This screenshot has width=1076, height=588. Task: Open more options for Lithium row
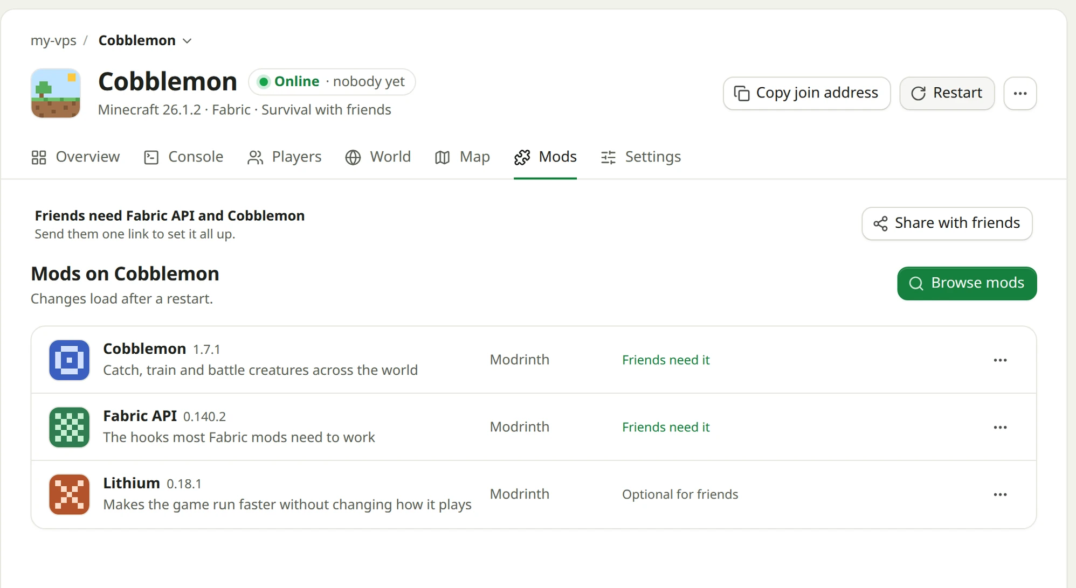click(1000, 494)
